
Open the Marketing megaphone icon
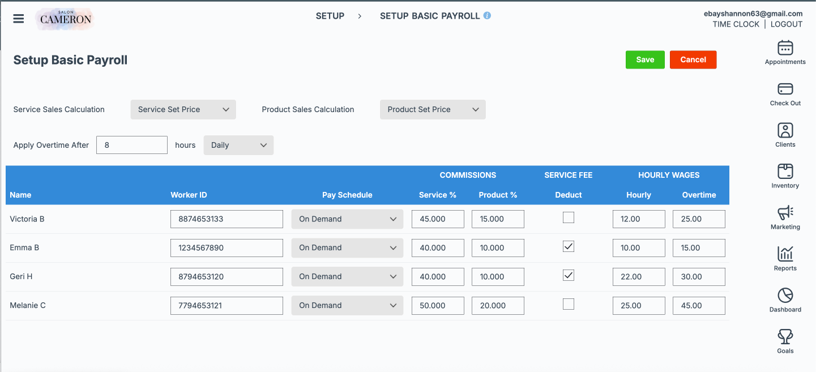[x=785, y=213]
